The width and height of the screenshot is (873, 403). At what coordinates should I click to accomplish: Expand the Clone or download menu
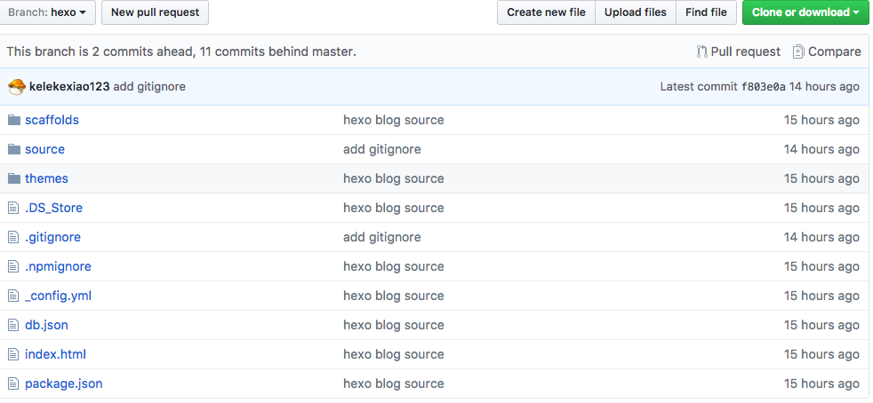[x=805, y=12]
